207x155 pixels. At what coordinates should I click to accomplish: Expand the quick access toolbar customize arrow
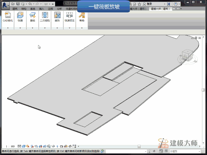click(x=53, y=4)
